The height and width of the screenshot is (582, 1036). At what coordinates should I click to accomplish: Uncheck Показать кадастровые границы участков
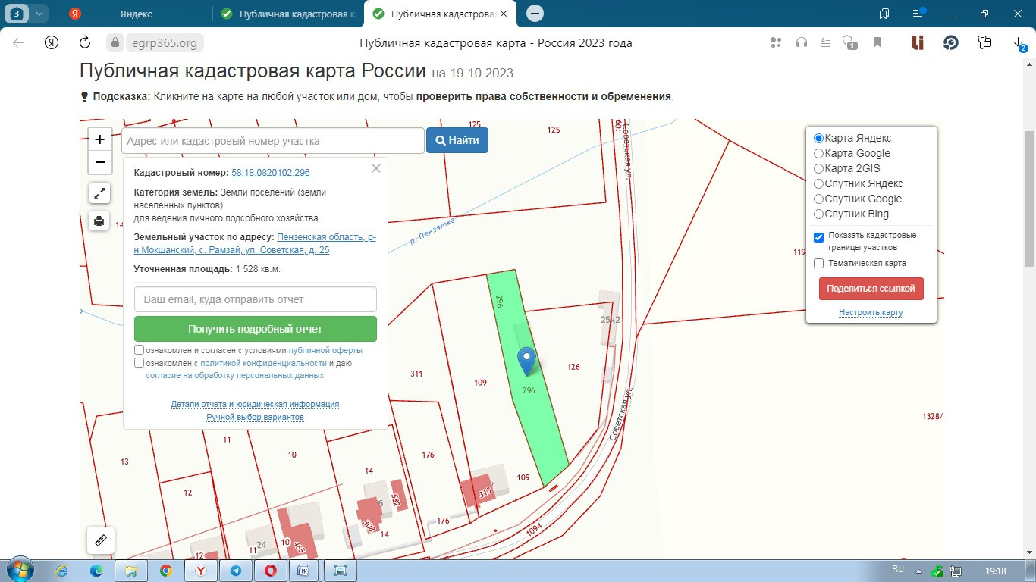tap(818, 237)
